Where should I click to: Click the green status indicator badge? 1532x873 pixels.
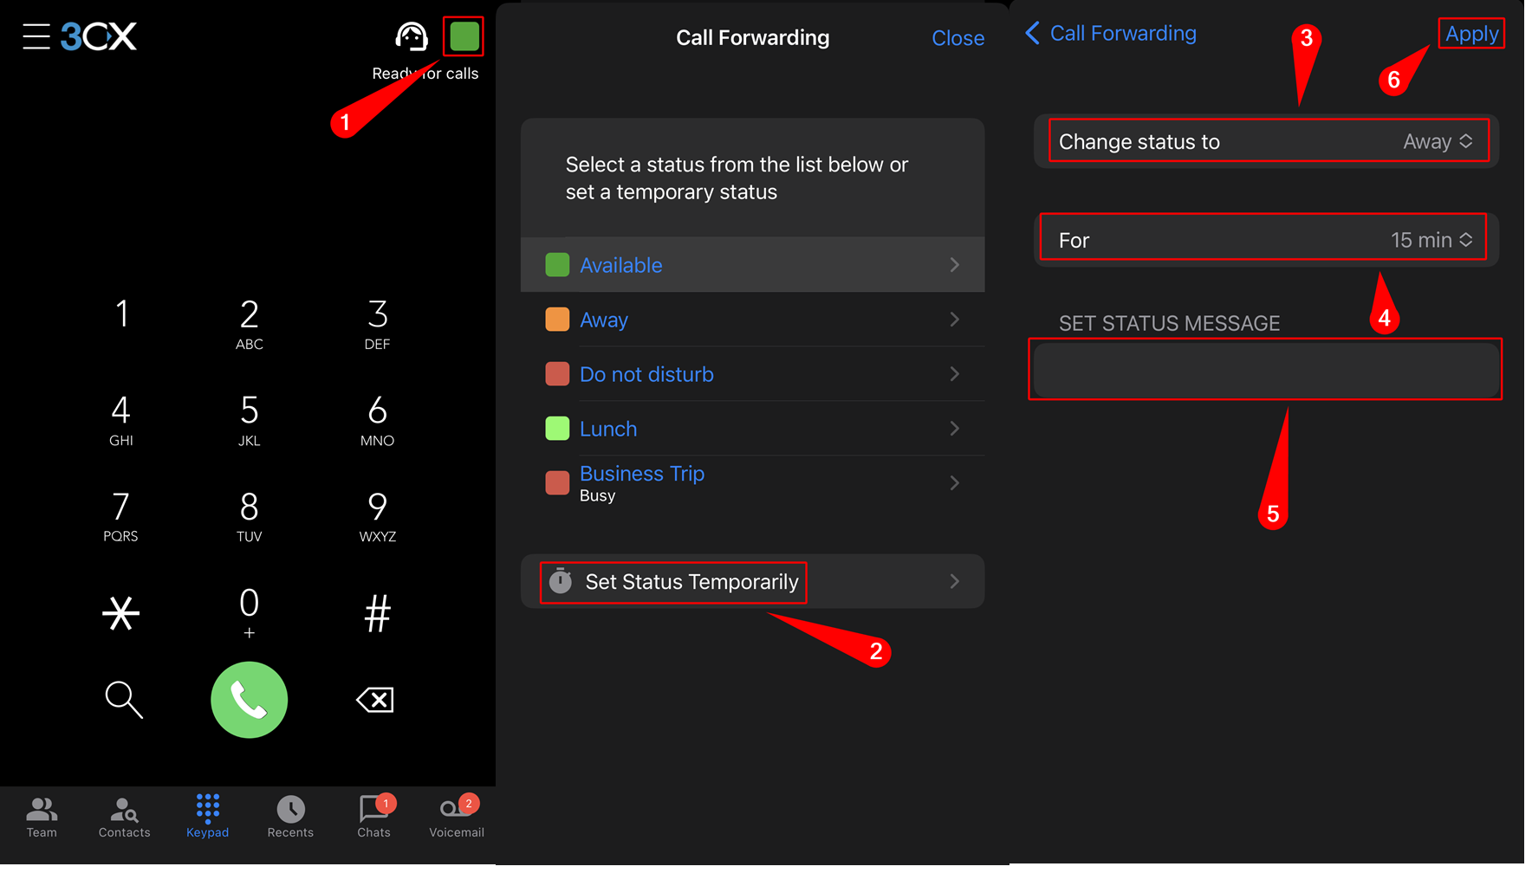pyautogui.click(x=464, y=36)
